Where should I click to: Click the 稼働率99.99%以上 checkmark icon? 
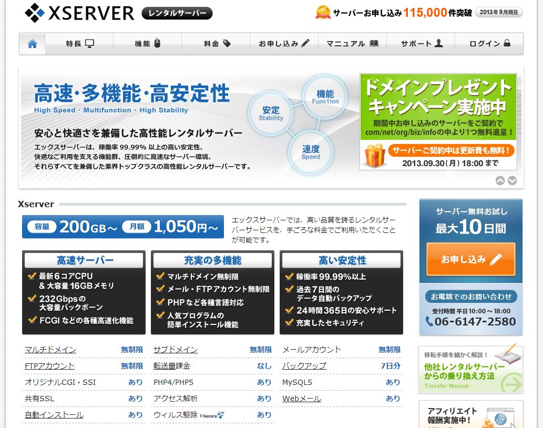point(290,276)
